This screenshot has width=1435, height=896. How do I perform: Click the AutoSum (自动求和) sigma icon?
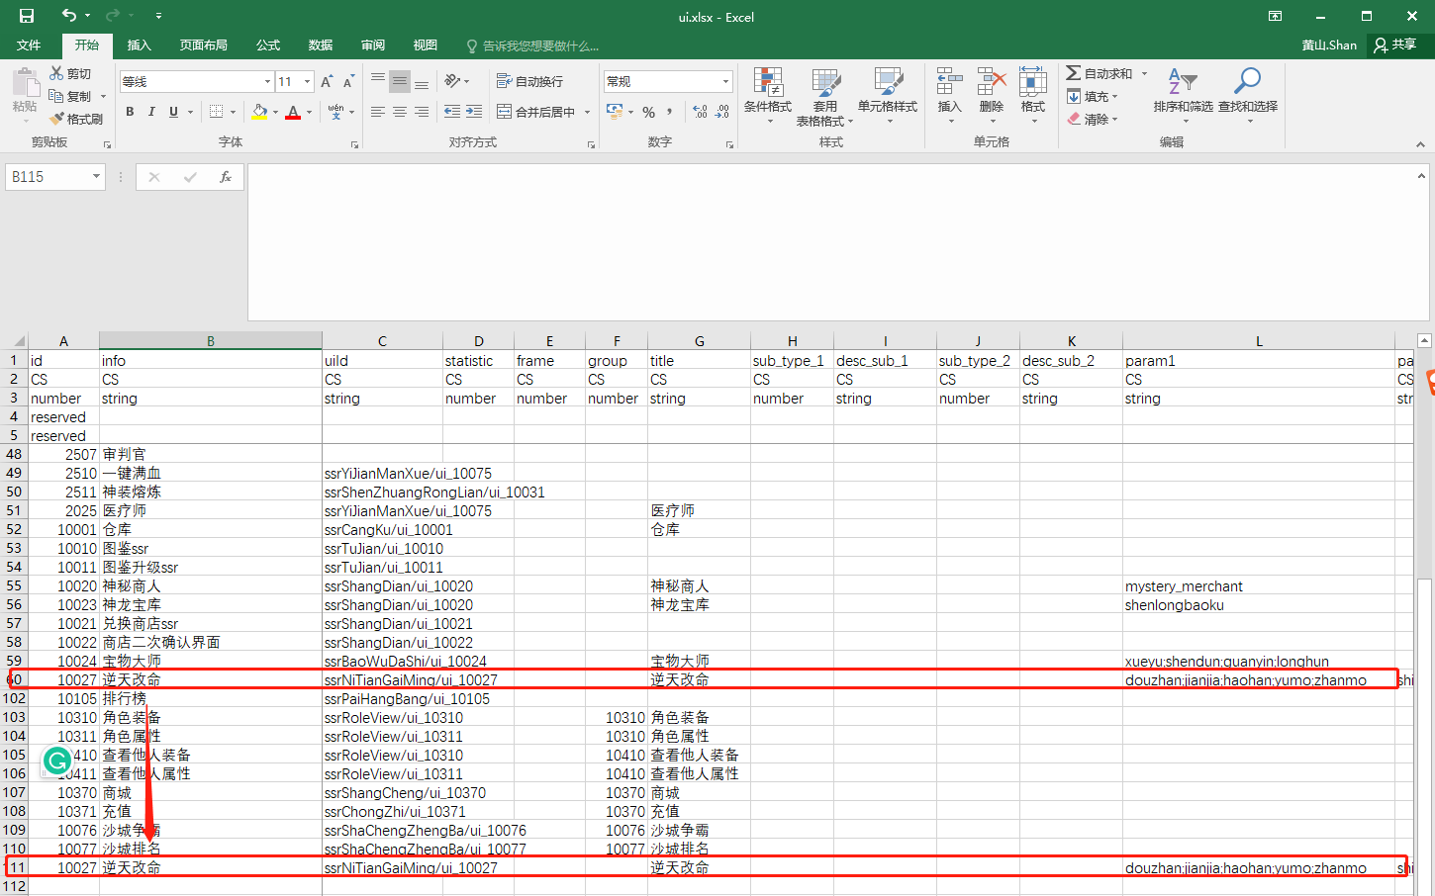click(1074, 73)
